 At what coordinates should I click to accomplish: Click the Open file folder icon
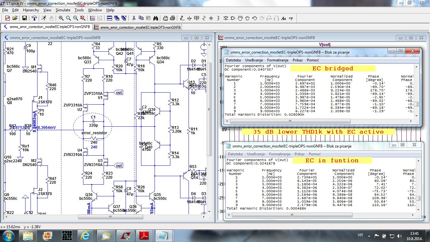(x=14, y=18)
